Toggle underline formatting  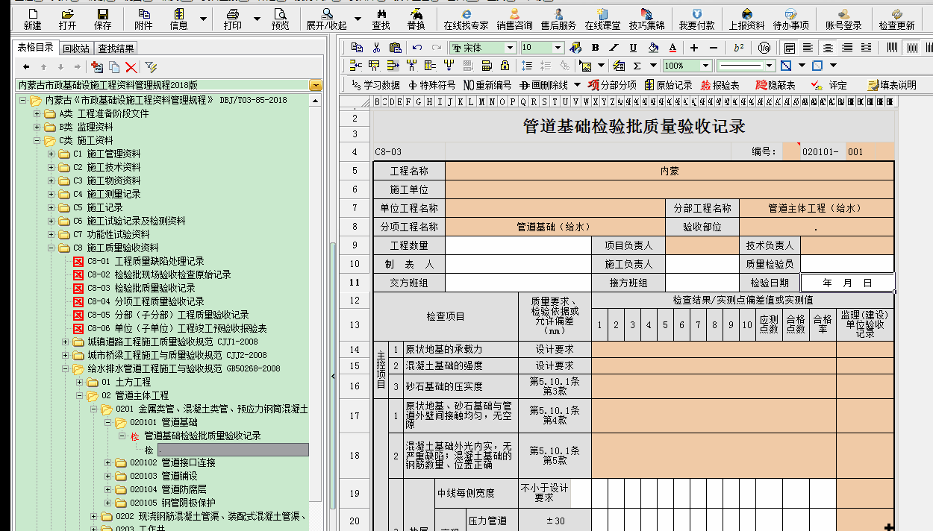click(x=632, y=47)
